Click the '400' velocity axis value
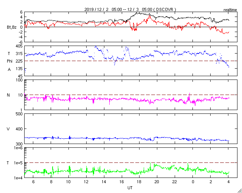 (19, 129)
